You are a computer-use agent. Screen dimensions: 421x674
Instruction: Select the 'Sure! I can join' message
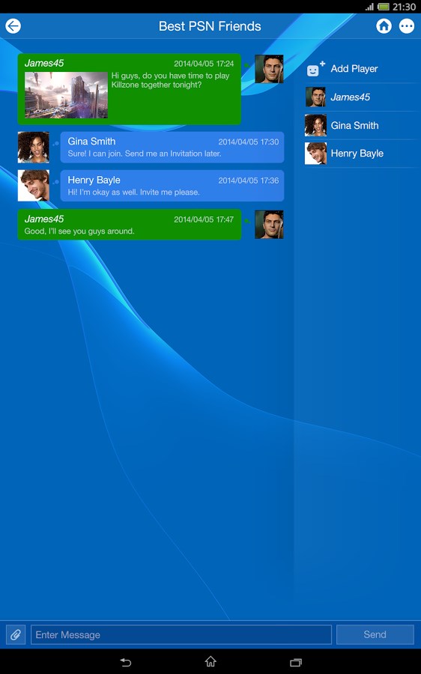[x=145, y=154]
